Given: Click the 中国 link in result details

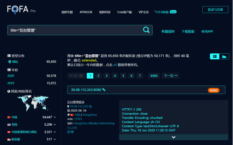Looking at the screenshot, I should click(77, 115).
